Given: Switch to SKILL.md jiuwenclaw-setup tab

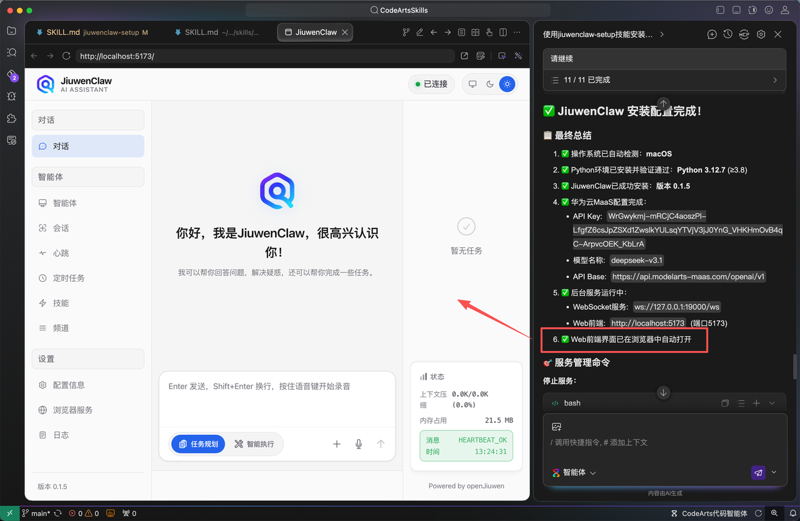Looking at the screenshot, I should tap(92, 32).
